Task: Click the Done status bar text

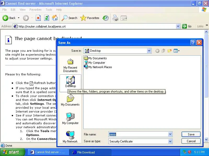Action: pos(9,146)
